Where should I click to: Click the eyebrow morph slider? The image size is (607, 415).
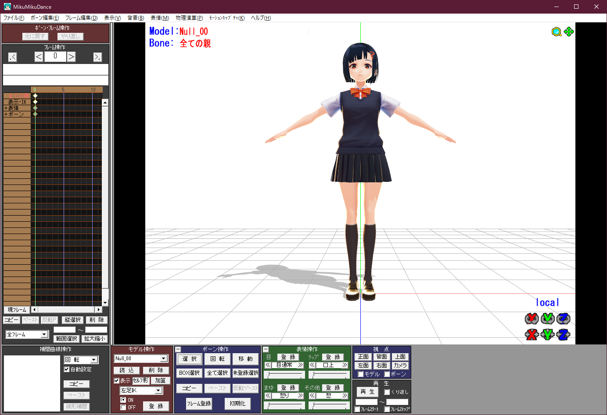coord(284,406)
